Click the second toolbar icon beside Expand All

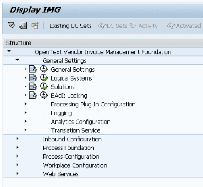23,25
